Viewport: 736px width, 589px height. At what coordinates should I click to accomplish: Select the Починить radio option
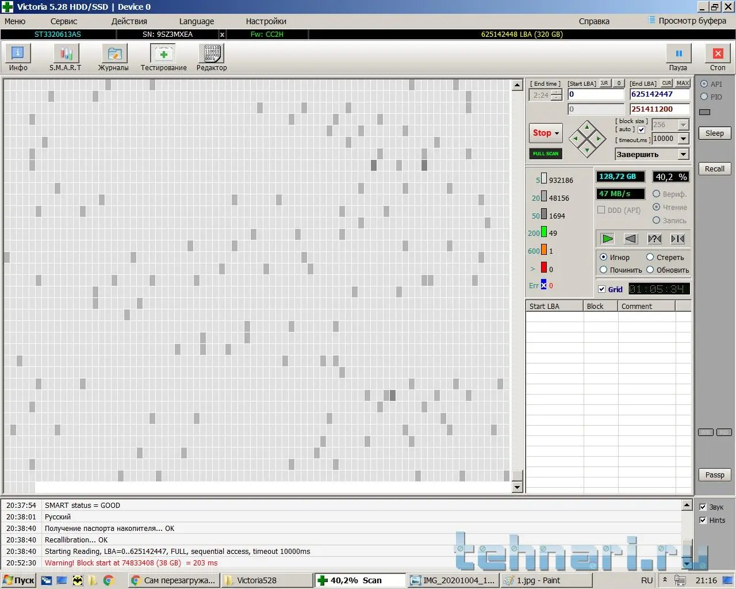pos(604,270)
